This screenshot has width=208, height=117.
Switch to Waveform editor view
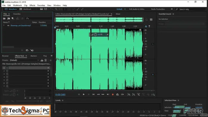point(11,9)
